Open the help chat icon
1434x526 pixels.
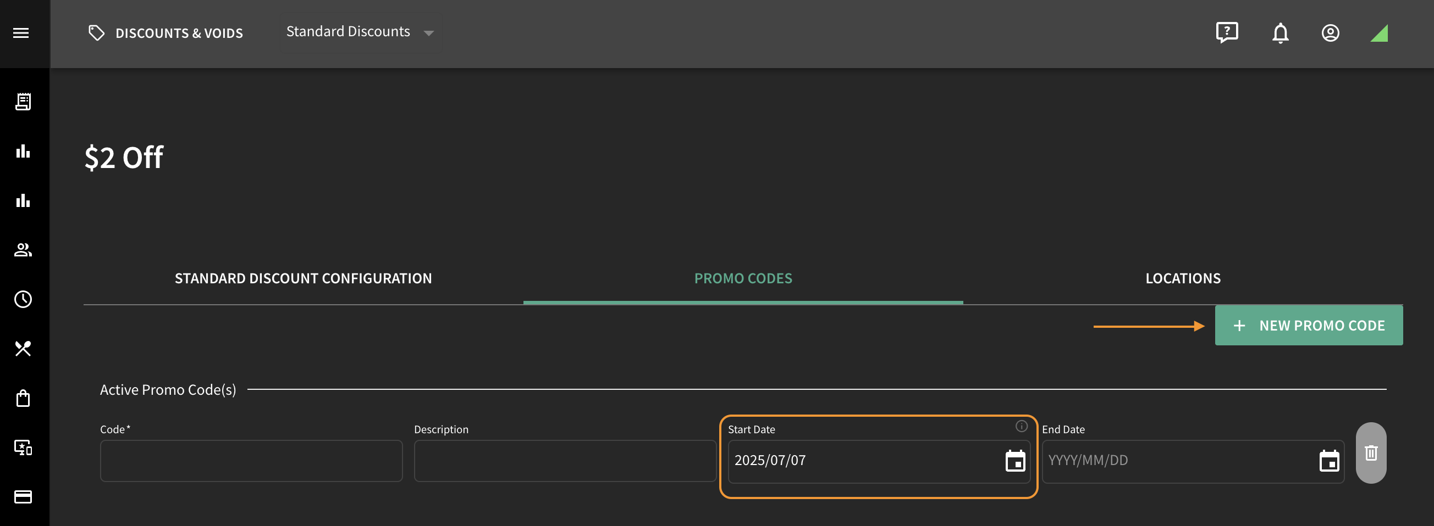1226,33
